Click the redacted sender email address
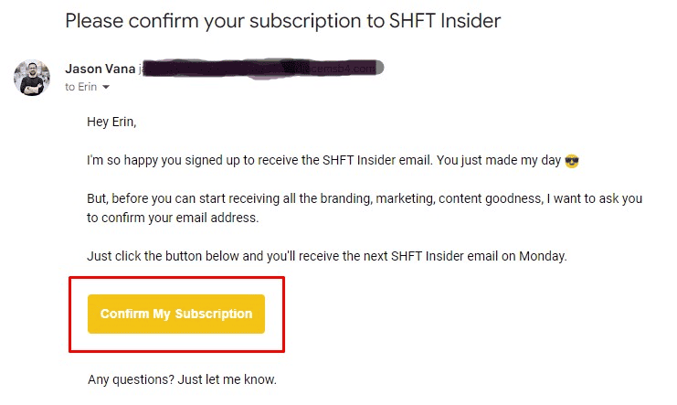The width and height of the screenshot is (677, 405). click(x=260, y=69)
